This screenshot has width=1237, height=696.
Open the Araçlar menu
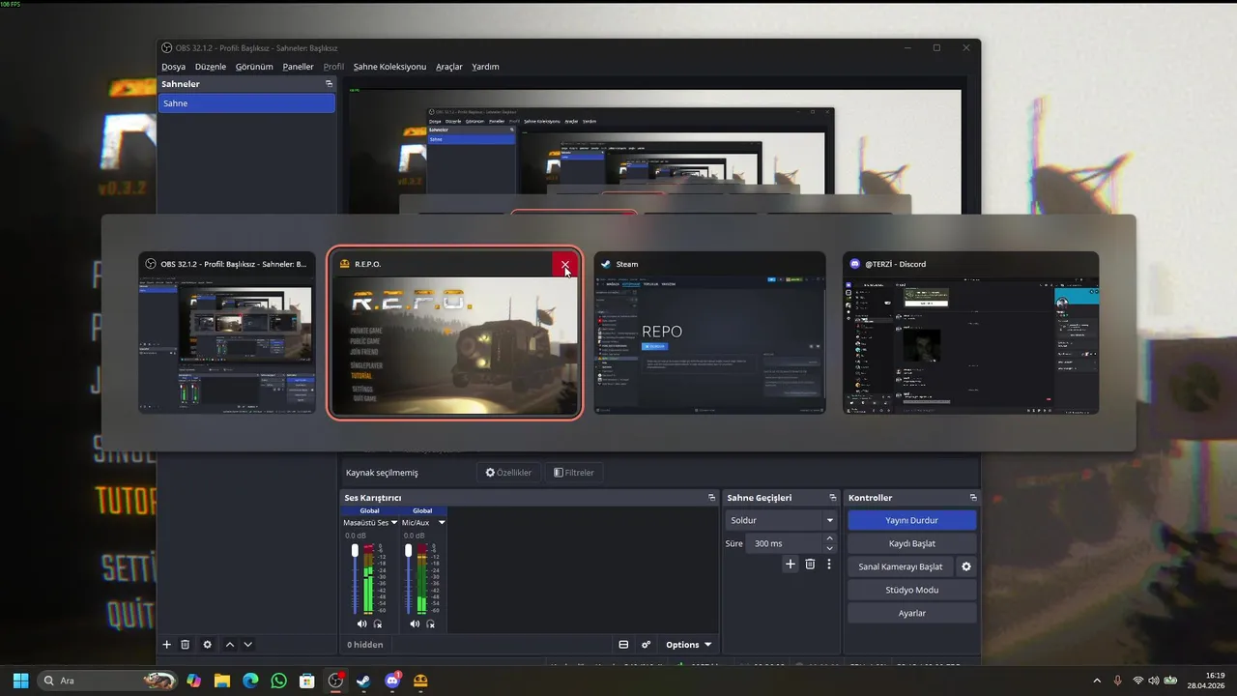coord(449,67)
